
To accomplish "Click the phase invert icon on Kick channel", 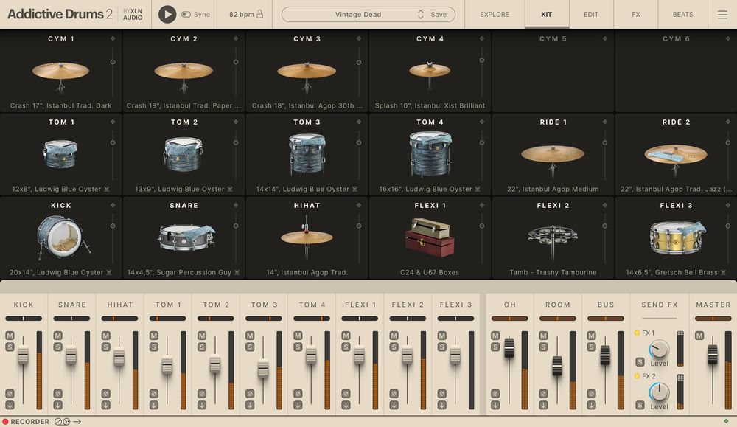I will [x=10, y=394].
